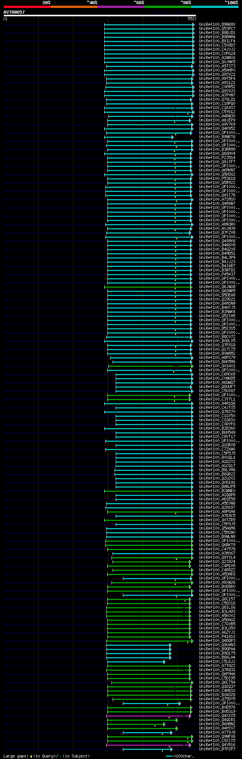Click label UniRef100_B4MD51
242x759 pixels.
click(x=217, y=253)
